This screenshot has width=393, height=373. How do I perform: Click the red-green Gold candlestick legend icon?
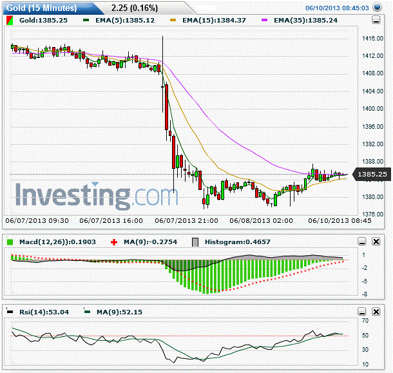tap(9, 21)
